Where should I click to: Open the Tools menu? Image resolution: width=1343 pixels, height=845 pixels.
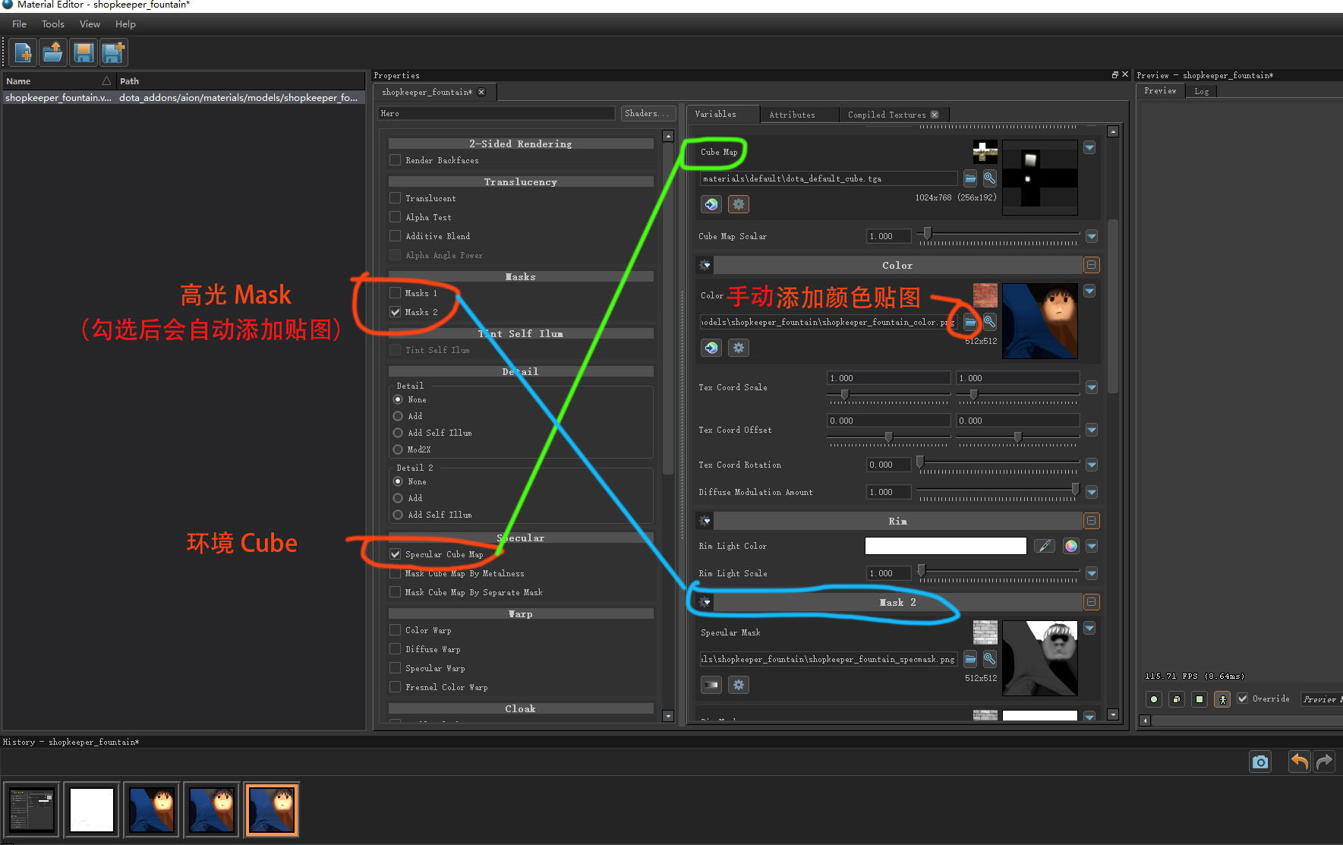[52, 24]
